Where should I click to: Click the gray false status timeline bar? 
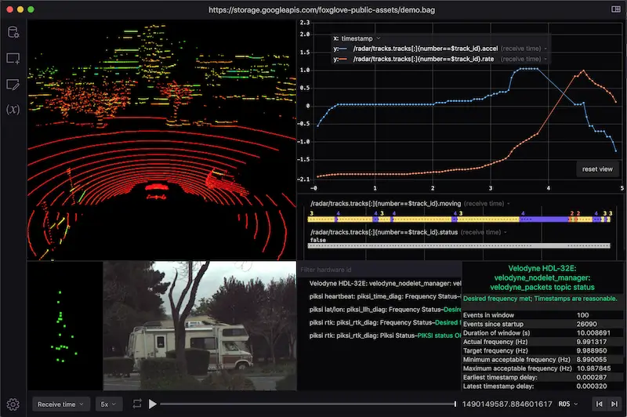click(x=459, y=246)
